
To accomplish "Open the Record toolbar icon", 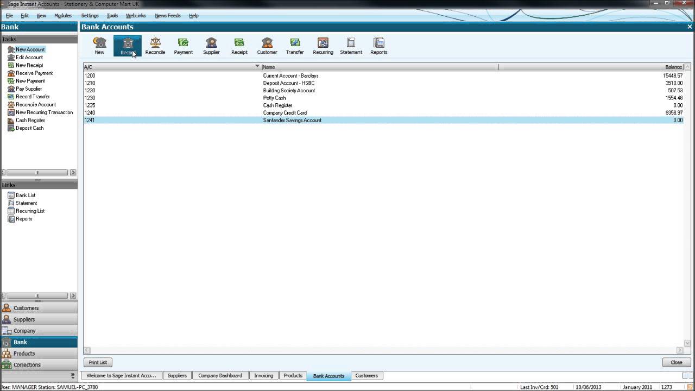I will point(127,46).
